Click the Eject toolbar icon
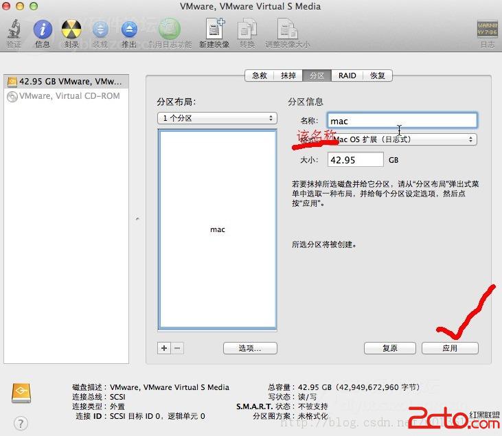 129,30
